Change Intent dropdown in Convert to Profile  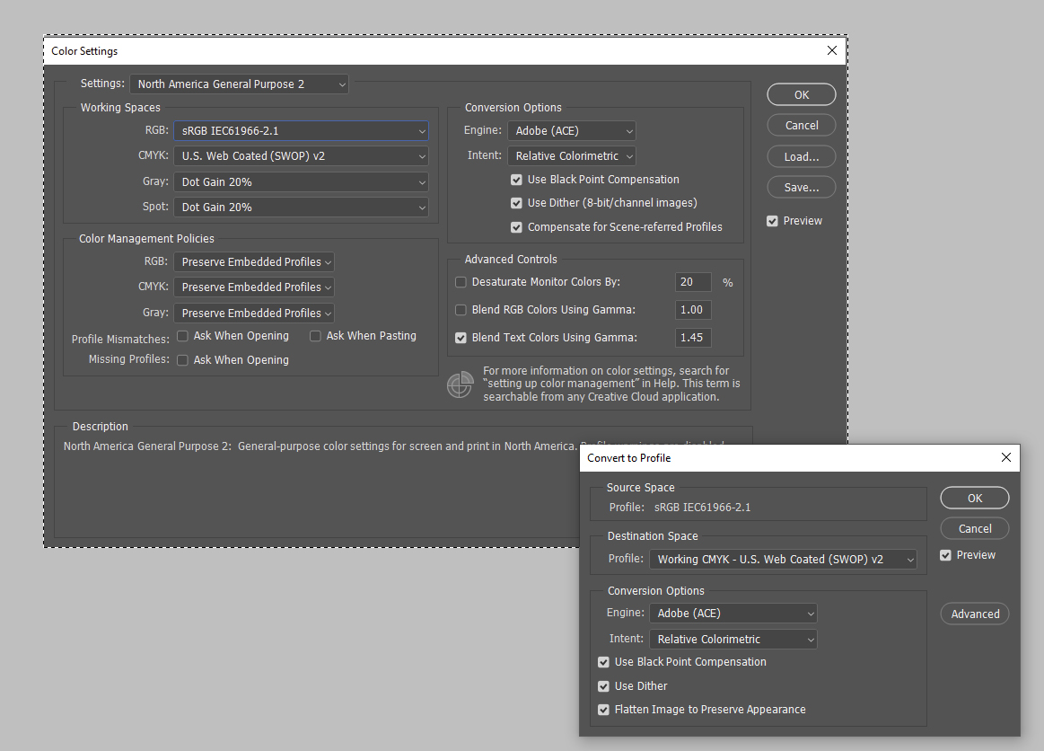click(x=733, y=640)
